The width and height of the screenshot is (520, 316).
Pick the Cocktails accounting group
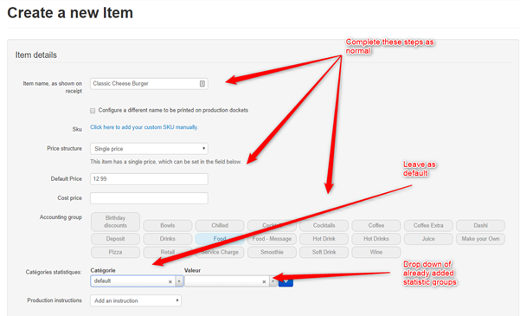click(324, 225)
